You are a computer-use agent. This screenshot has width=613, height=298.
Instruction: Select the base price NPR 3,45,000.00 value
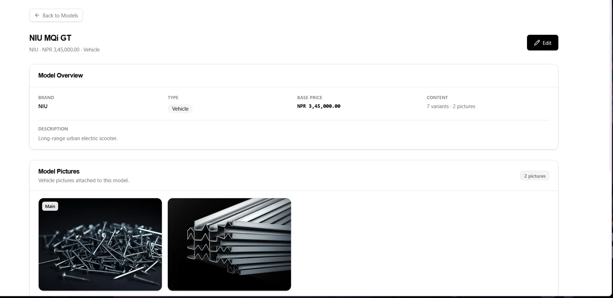click(x=319, y=106)
